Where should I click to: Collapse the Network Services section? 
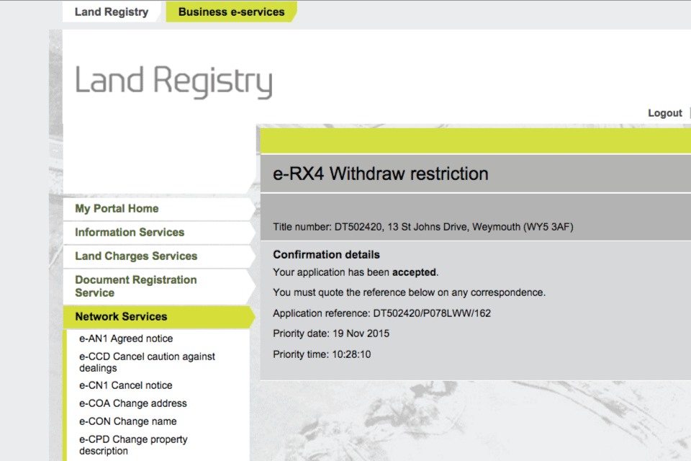point(121,317)
